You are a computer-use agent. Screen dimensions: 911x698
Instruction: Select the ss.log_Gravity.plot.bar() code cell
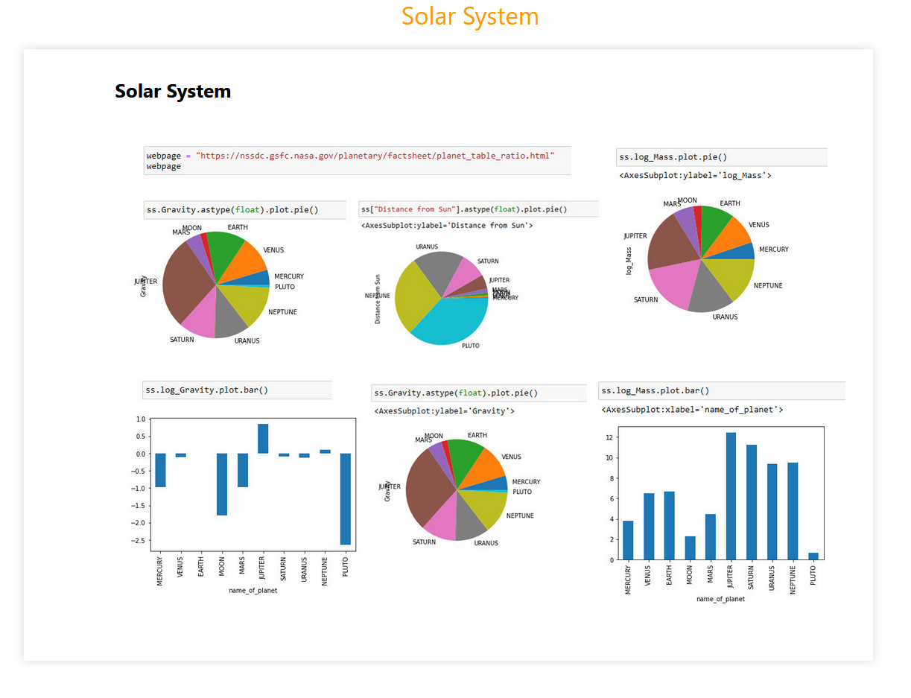click(237, 390)
